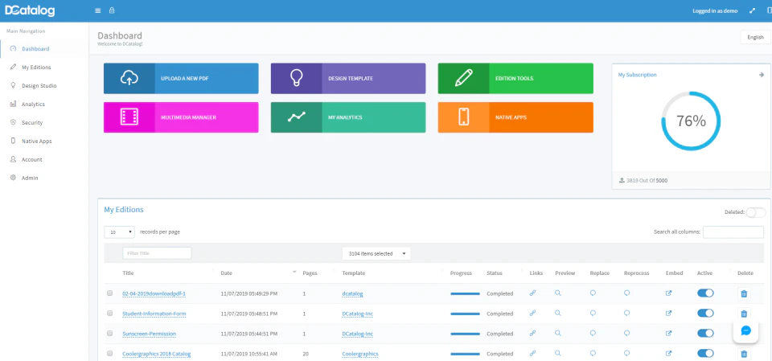
Task: Click the 76% subscription usage ring
Action: tap(691, 121)
